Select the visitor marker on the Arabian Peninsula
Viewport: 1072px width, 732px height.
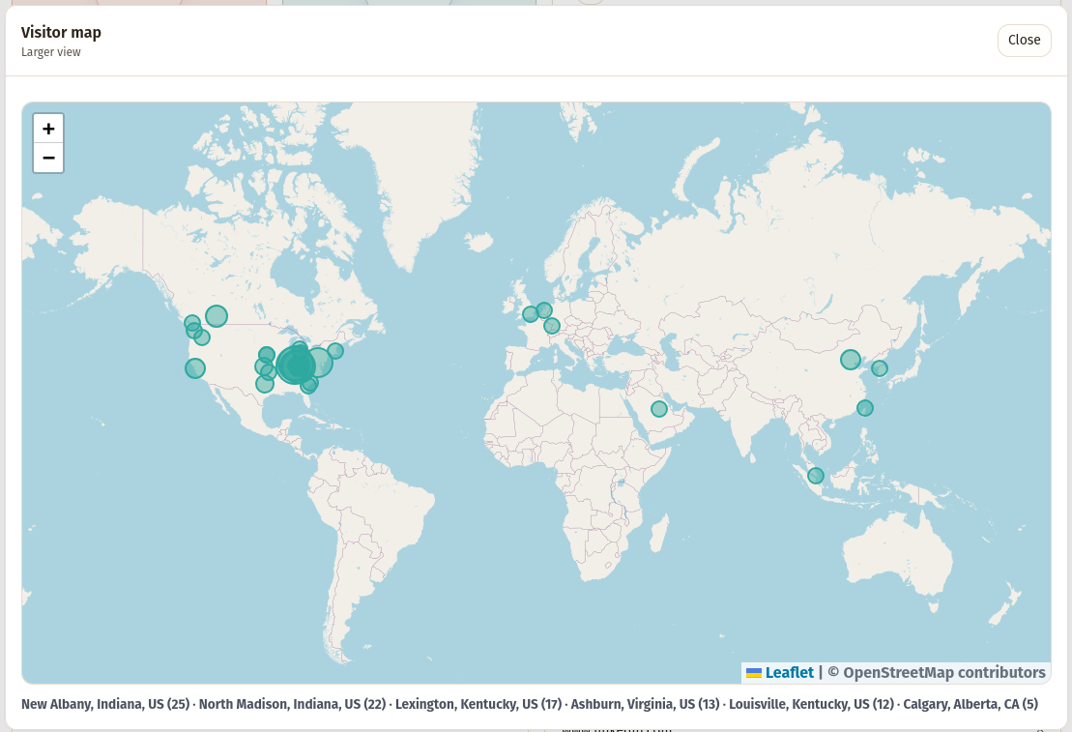tap(659, 409)
